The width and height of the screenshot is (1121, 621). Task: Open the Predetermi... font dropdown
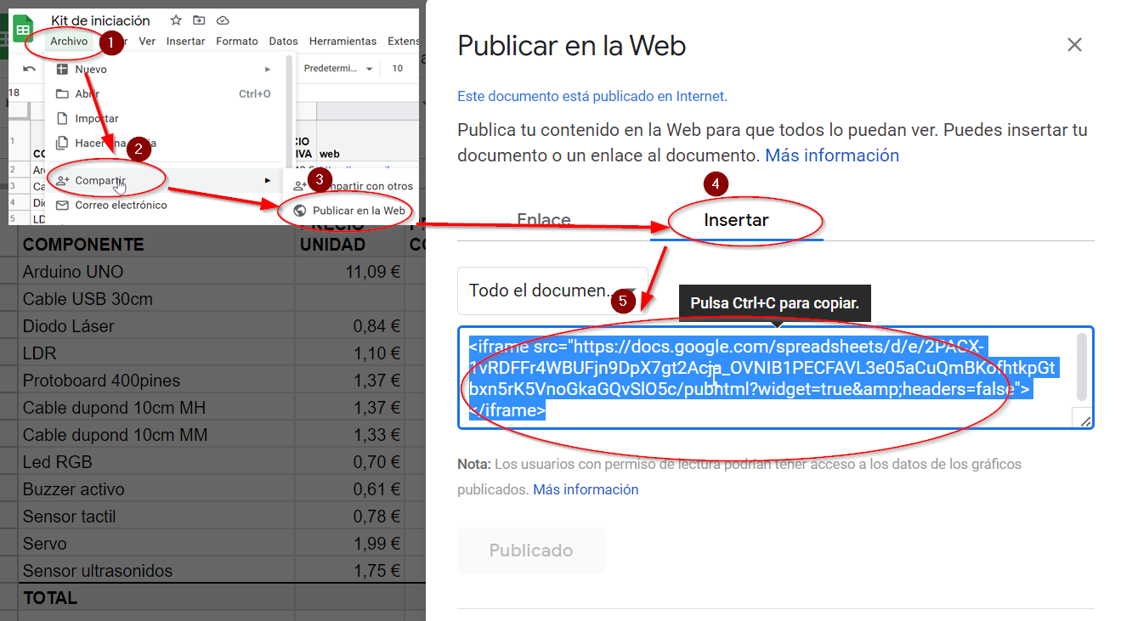click(x=338, y=69)
